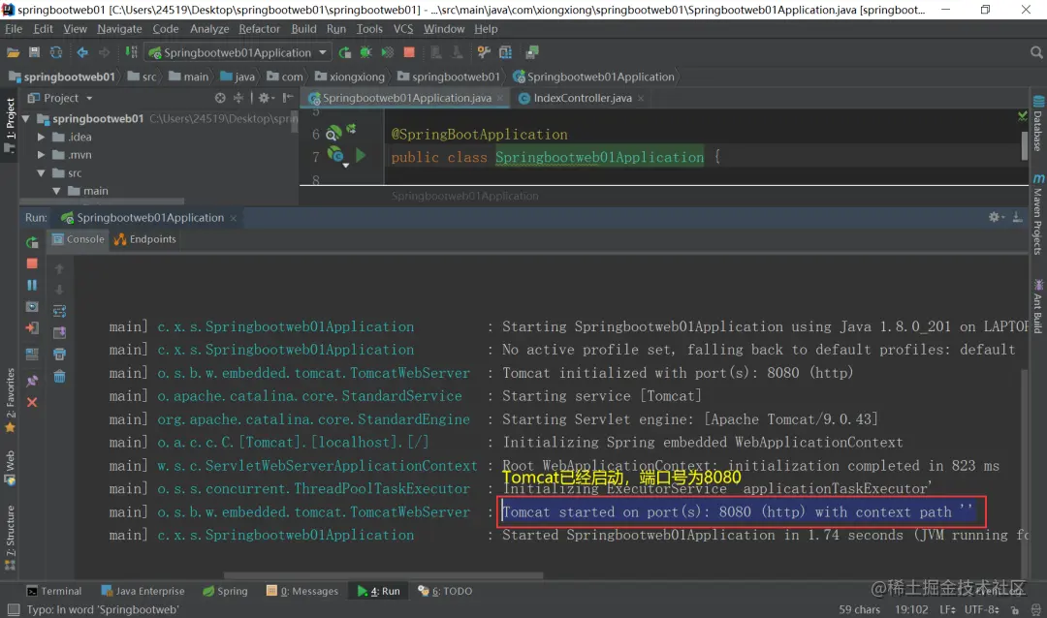
Task: Rerun the application in Run panel
Action: click(x=32, y=243)
